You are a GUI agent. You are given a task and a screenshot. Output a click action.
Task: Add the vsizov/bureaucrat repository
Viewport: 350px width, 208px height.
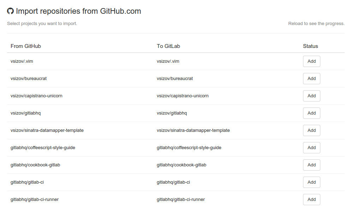pos(312,79)
